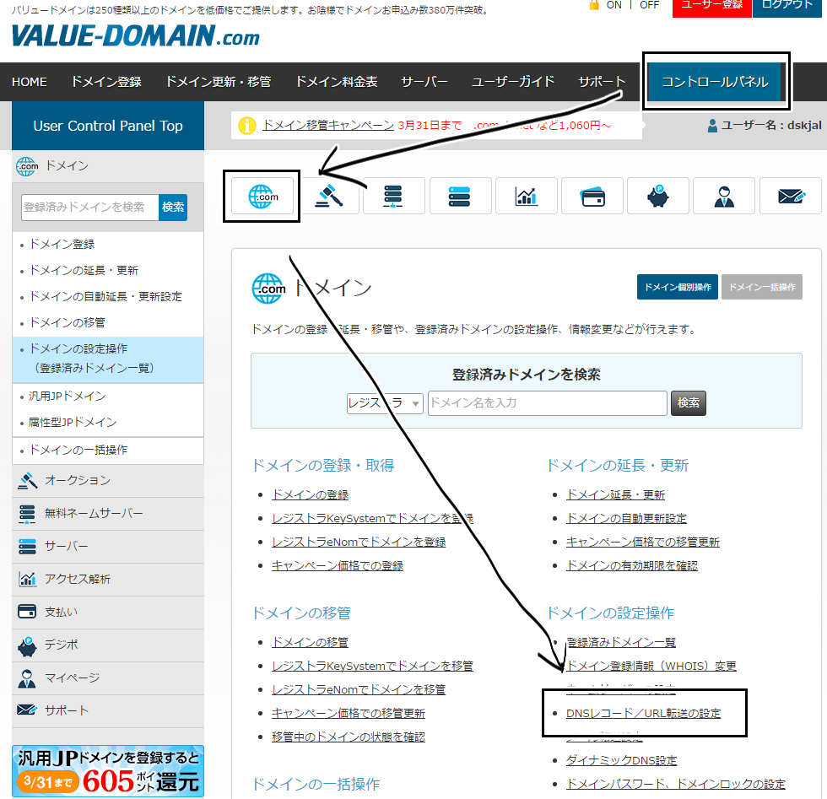The image size is (827, 799).
Task: Click the VALUE-DOMAIN.com logo
Action: (x=136, y=36)
